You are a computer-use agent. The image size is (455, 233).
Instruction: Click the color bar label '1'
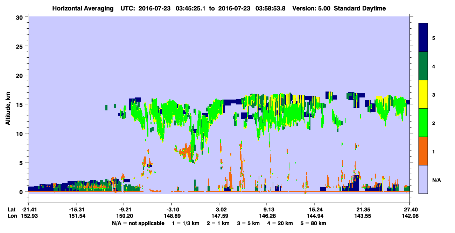[434, 151]
